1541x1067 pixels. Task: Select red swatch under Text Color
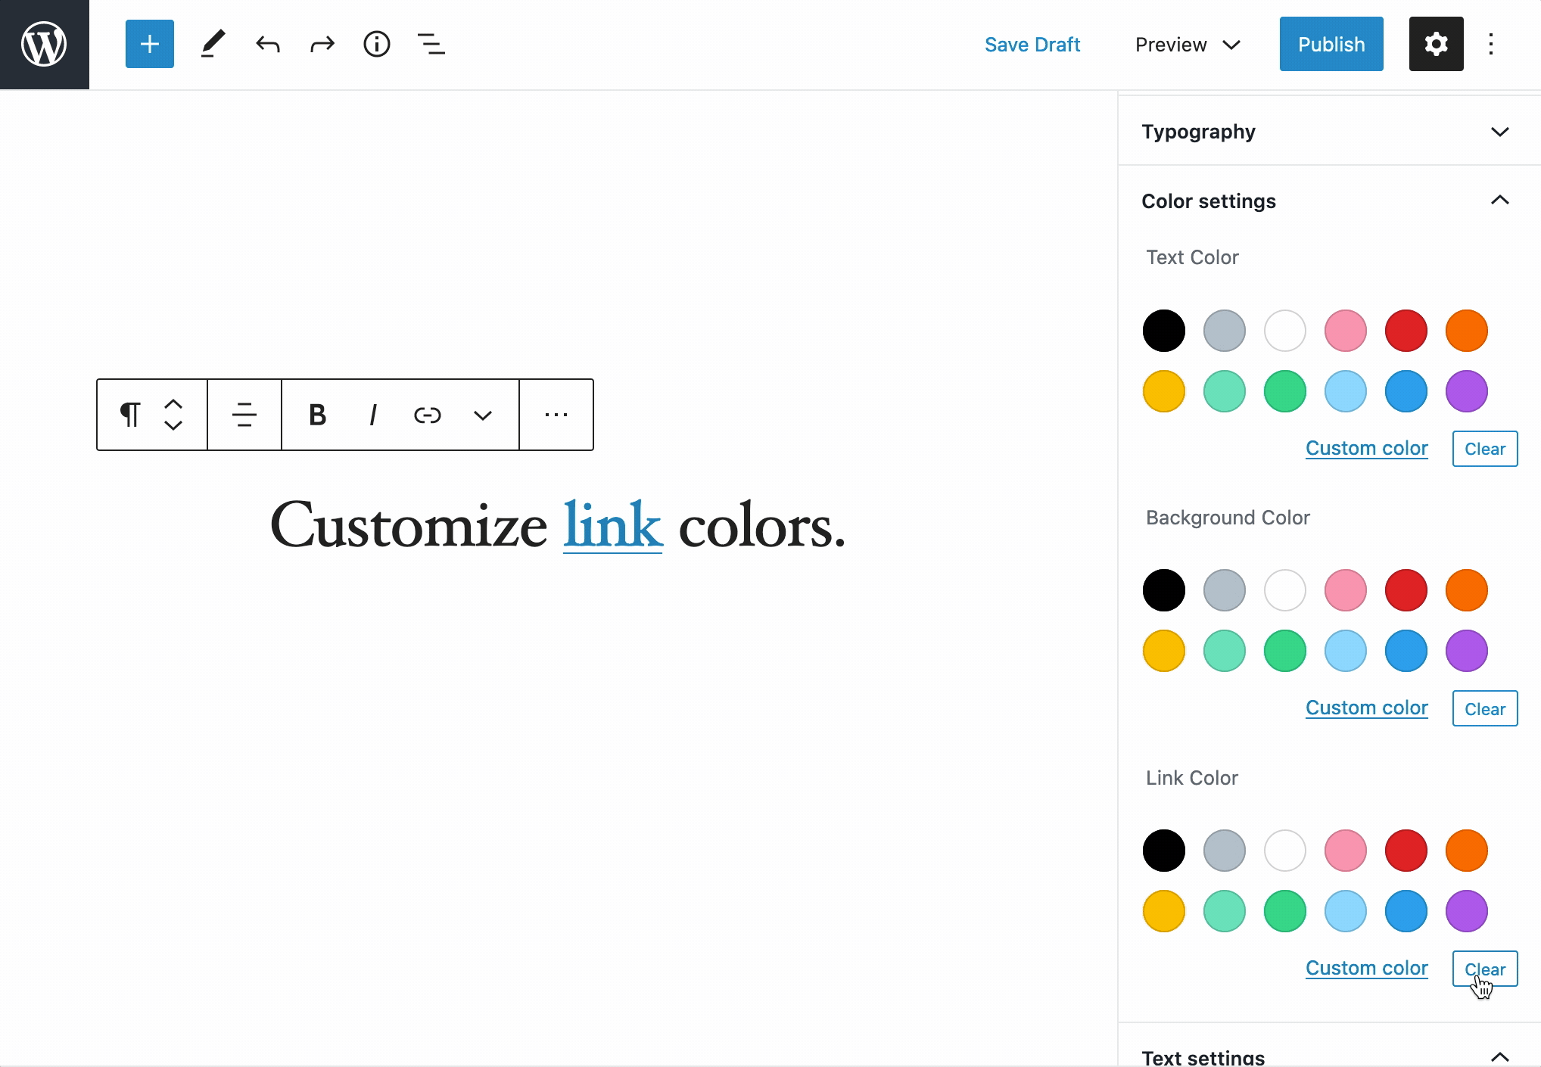1406,331
